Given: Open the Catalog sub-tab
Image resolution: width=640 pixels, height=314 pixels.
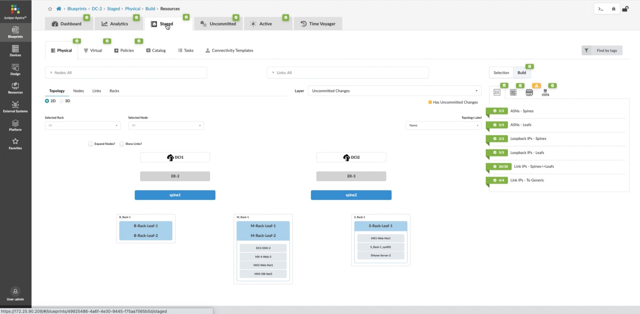Looking at the screenshot, I should click(156, 50).
